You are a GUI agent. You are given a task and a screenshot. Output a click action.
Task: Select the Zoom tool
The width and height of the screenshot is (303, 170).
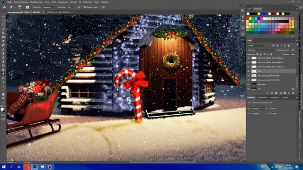(3, 98)
